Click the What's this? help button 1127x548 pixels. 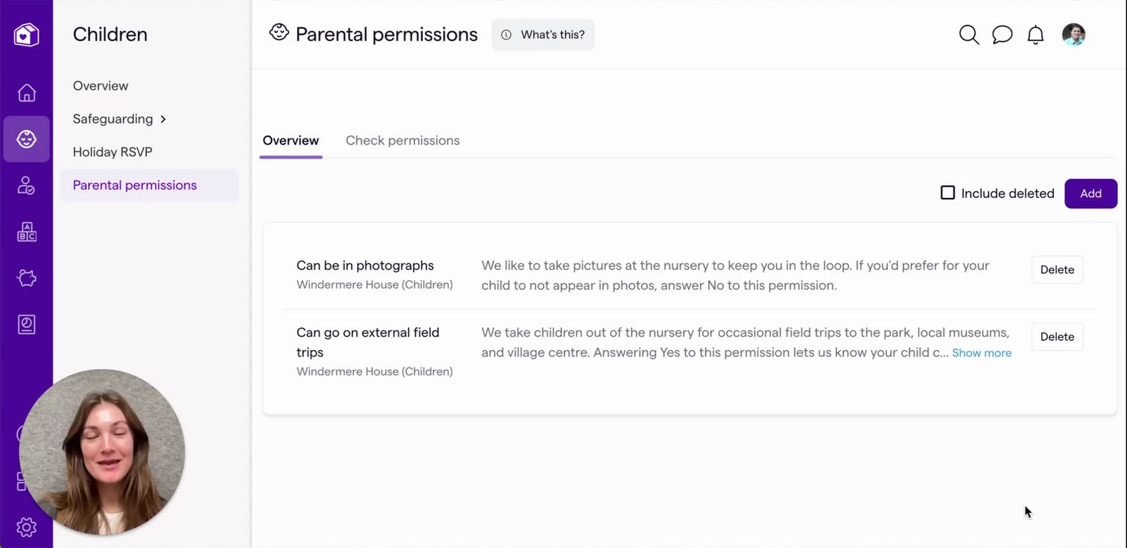(543, 35)
